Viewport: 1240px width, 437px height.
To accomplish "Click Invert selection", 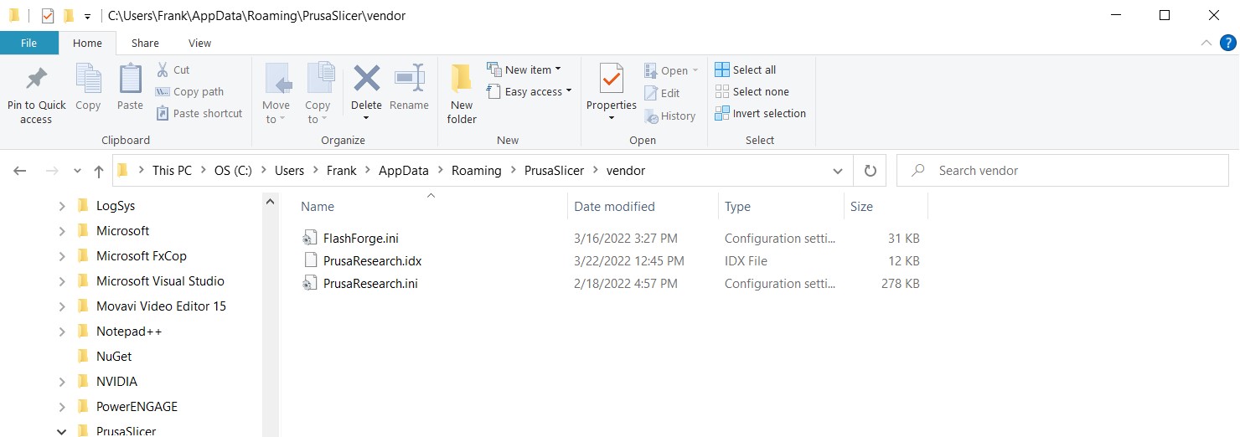I will 761,114.
